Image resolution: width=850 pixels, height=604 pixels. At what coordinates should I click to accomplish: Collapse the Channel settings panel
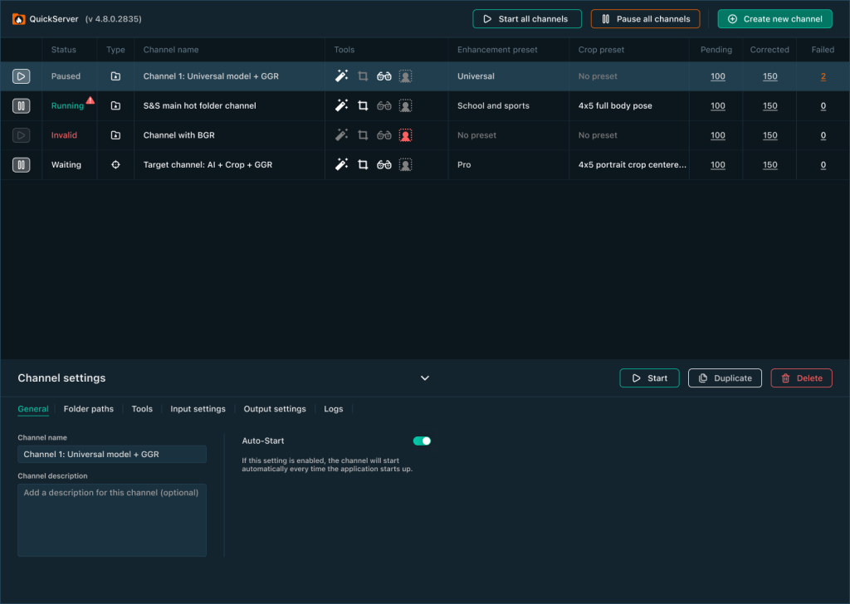pyautogui.click(x=424, y=377)
